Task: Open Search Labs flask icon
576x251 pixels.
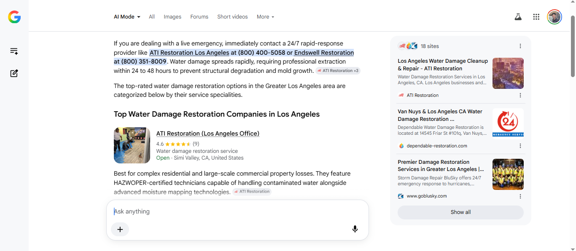Action: 518,17
